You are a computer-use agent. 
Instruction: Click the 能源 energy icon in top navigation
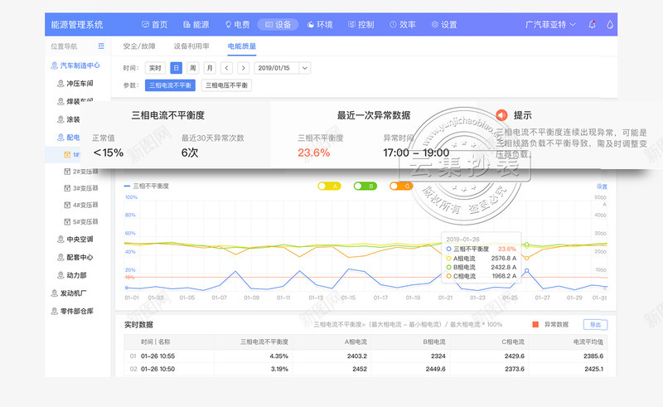click(x=186, y=25)
